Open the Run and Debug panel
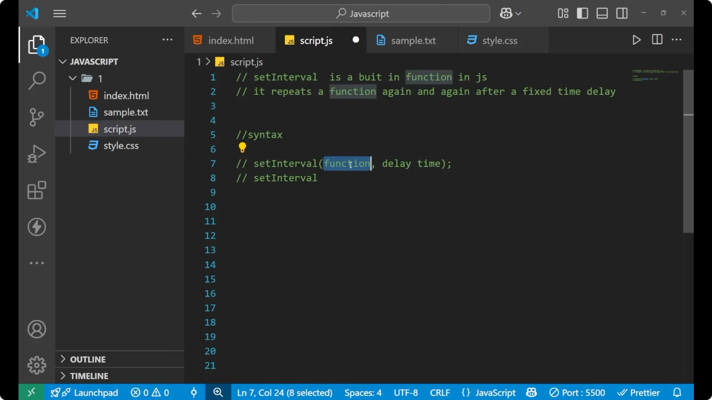 [x=37, y=154]
